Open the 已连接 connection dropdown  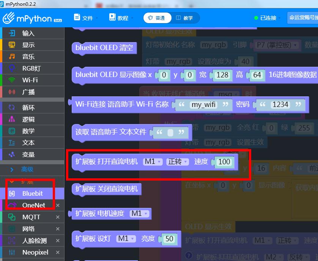click(268, 18)
